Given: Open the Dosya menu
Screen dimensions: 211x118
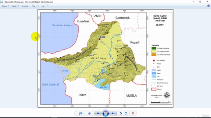Looking at the screenshot, I should (x=4, y=6).
